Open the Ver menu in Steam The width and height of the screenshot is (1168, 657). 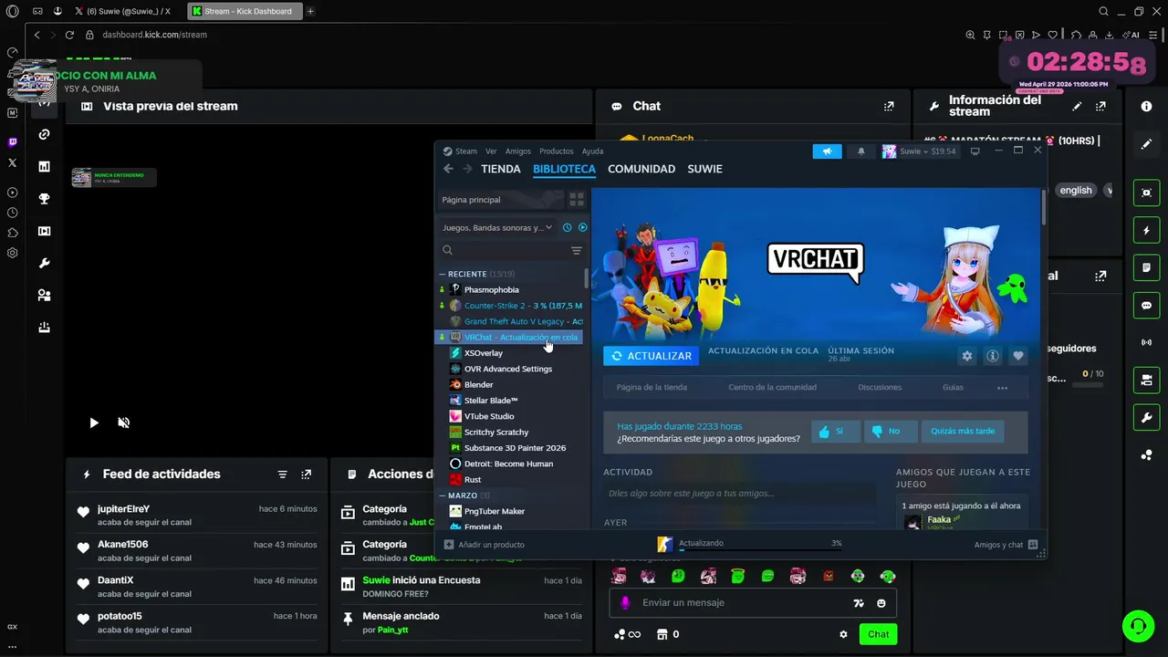click(491, 151)
